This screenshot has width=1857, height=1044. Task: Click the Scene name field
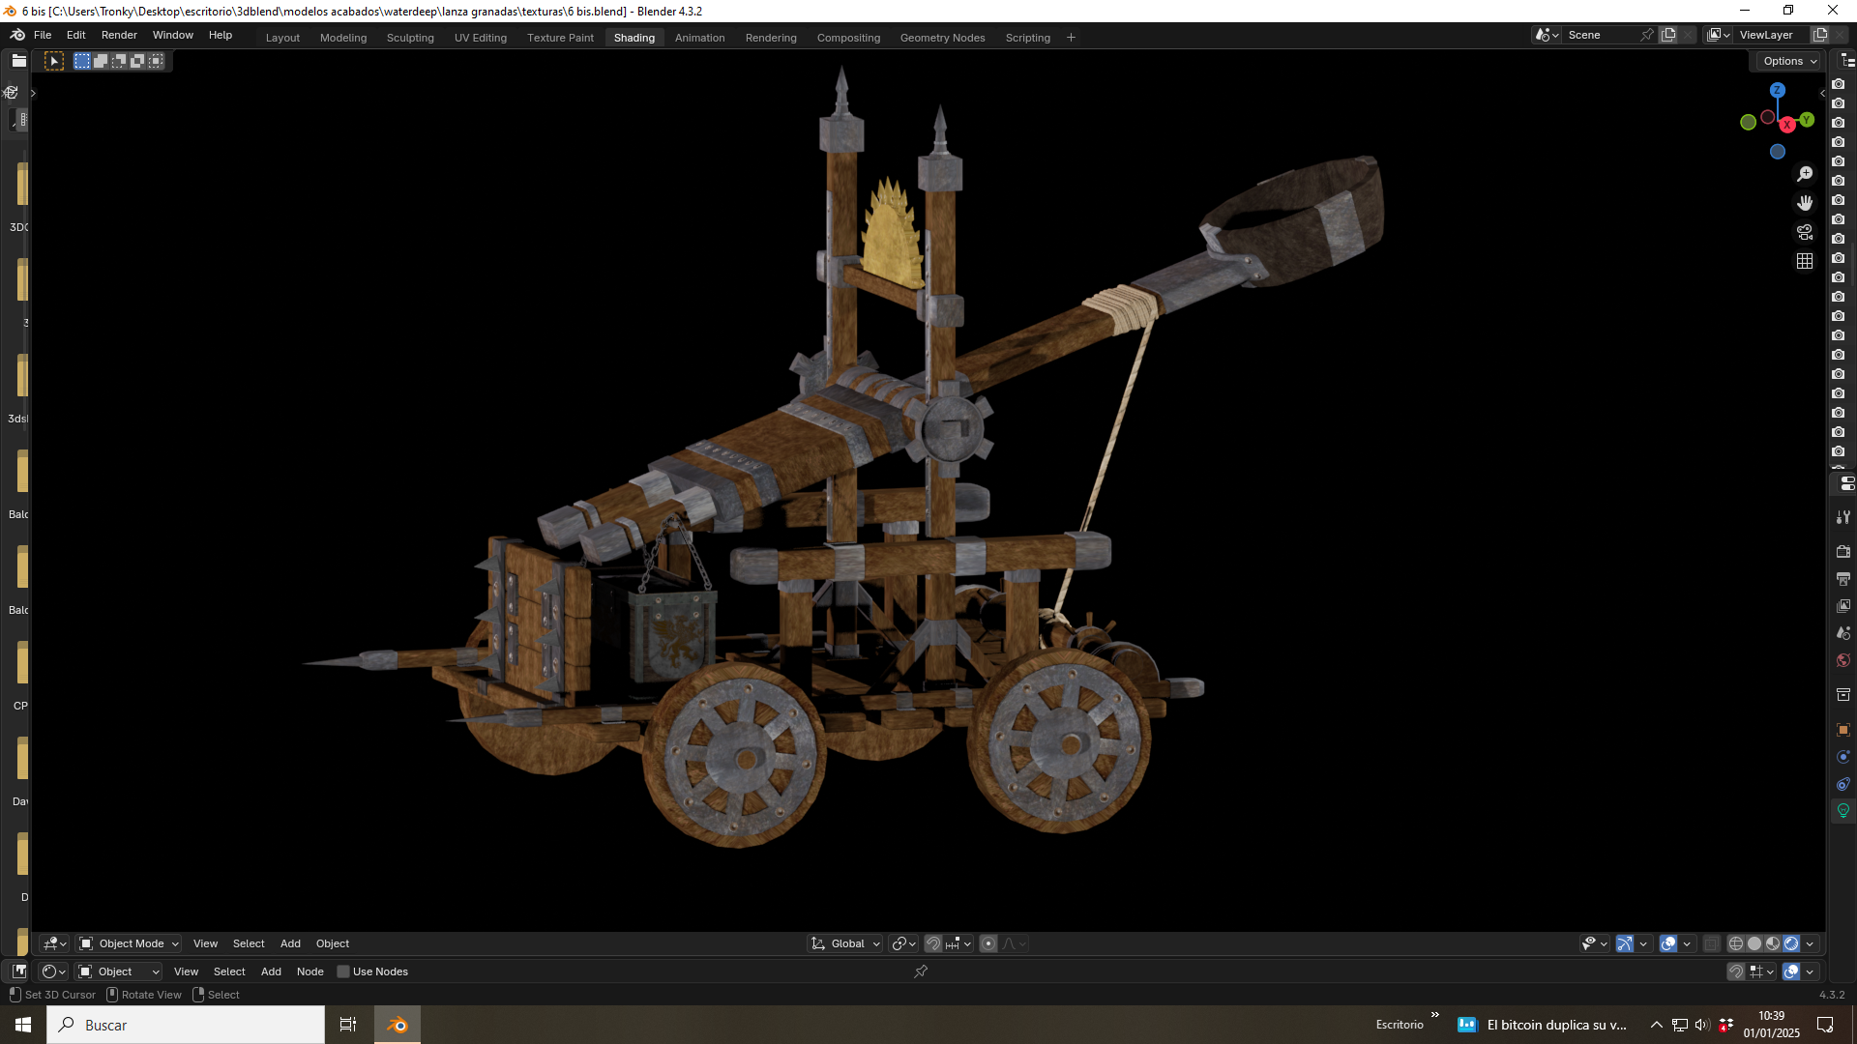1601,35
